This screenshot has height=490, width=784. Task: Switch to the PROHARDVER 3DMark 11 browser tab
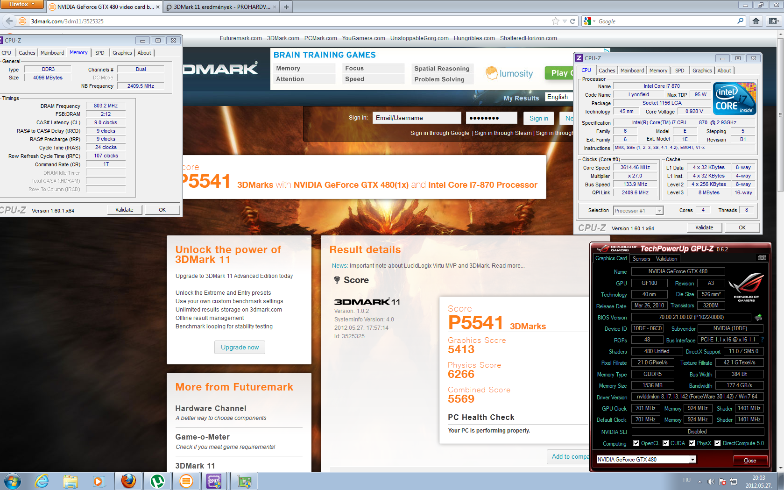coord(221,7)
